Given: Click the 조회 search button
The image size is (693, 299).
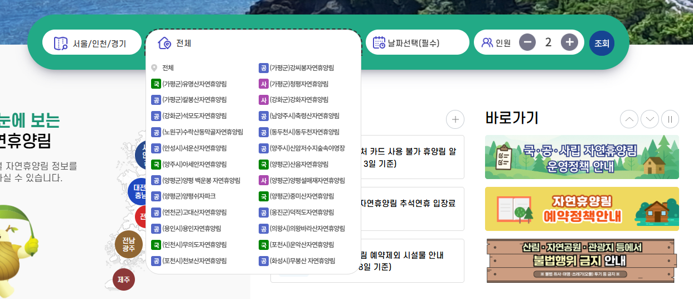Looking at the screenshot, I should click(x=602, y=43).
